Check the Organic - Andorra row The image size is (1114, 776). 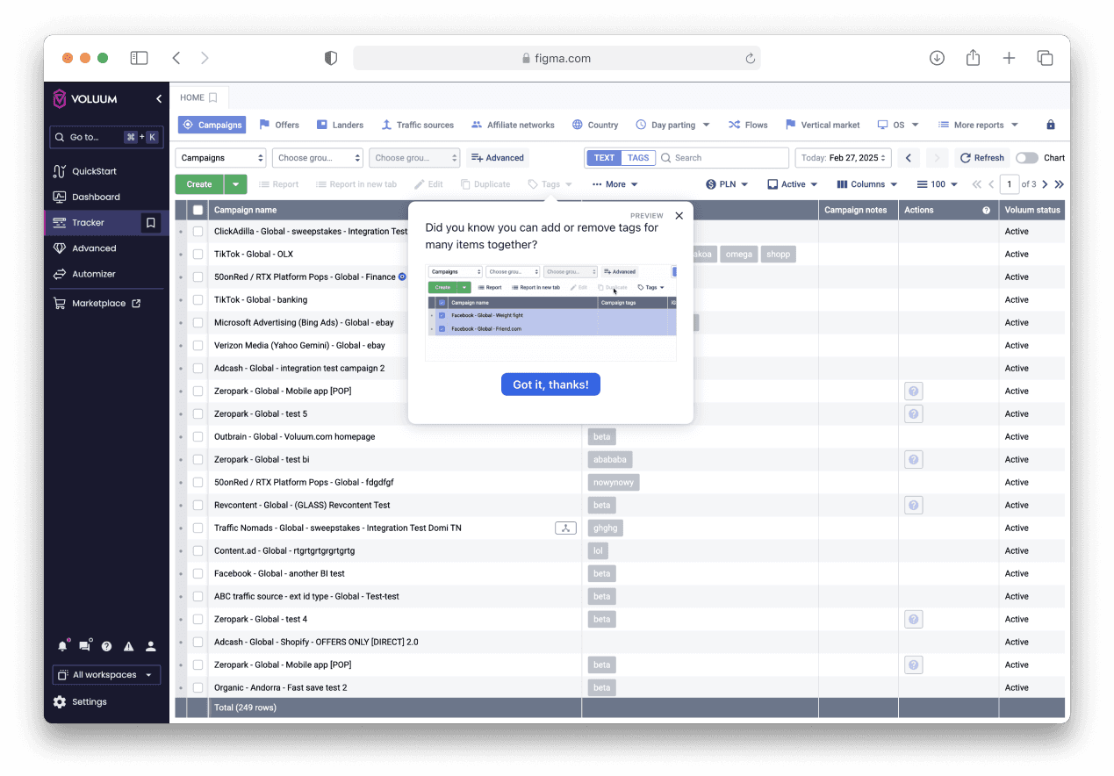pyautogui.click(x=198, y=688)
